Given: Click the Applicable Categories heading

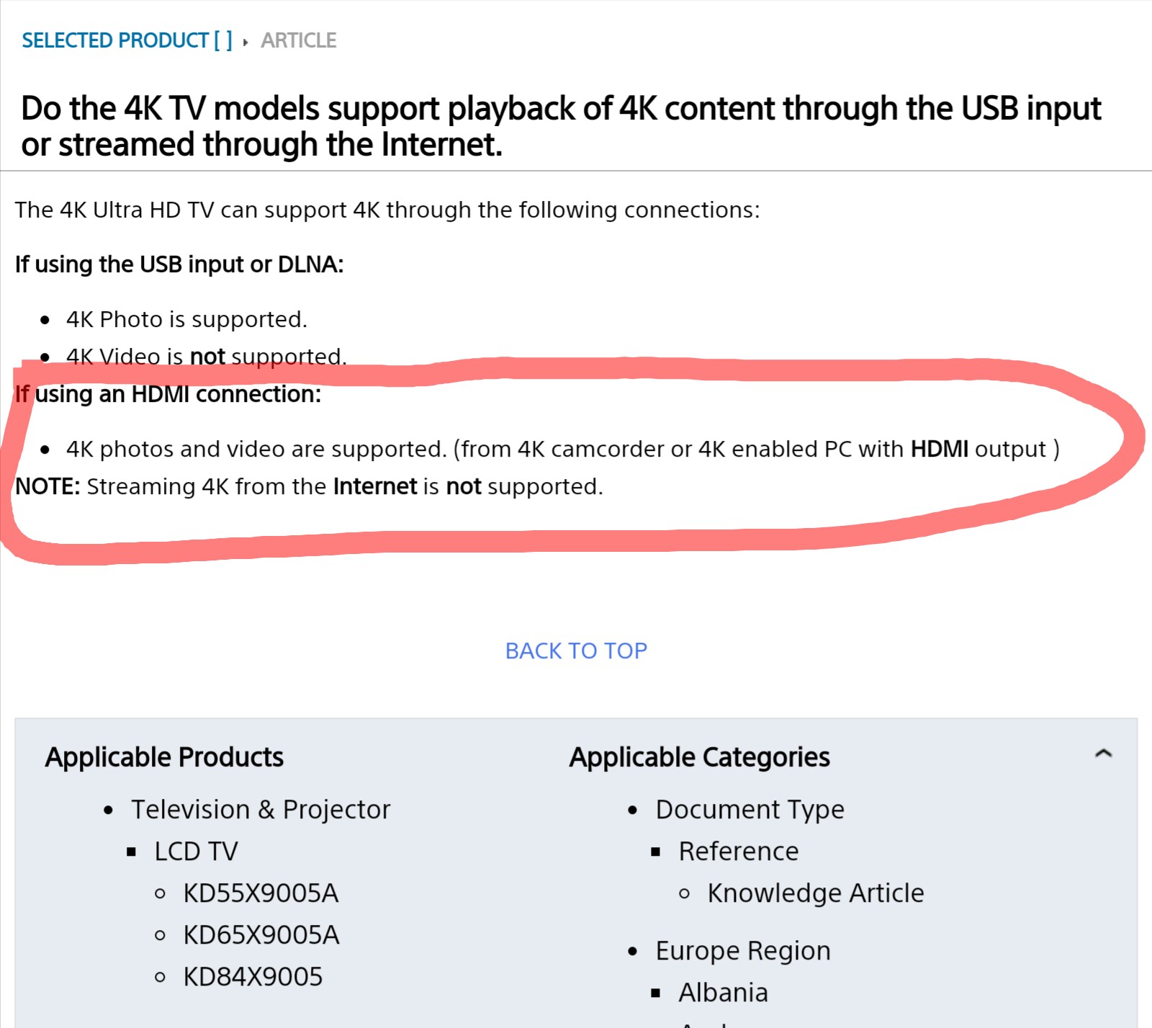Looking at the screenshot, I should tap(699, 757).
